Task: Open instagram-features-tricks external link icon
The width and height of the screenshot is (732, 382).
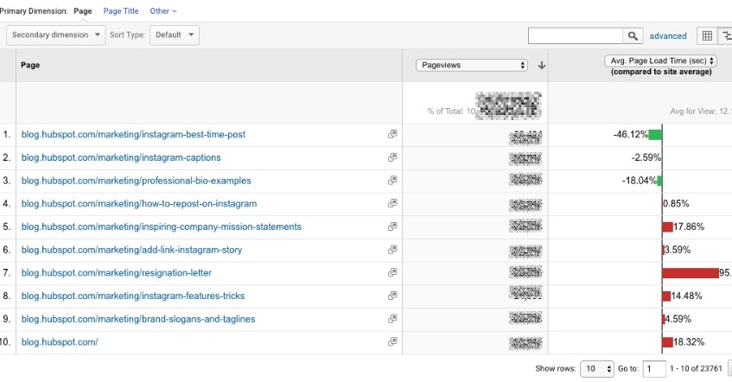Action: [x=392, y=296]
